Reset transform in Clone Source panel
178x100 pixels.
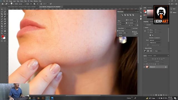tap(137, 25)
